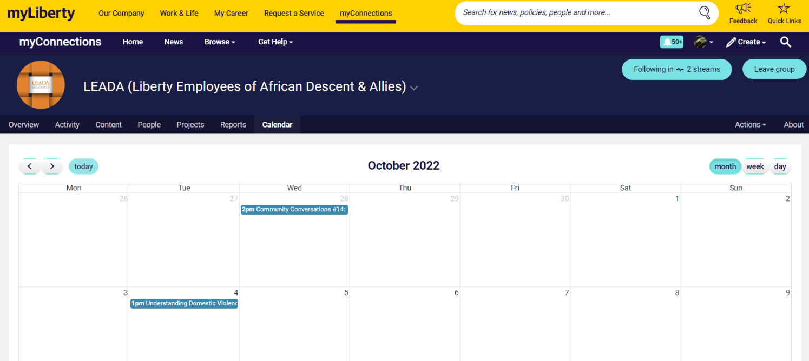This screenshot has width=809, height=361.
Task: Select day 1 in the calendar
Action: 677,199
